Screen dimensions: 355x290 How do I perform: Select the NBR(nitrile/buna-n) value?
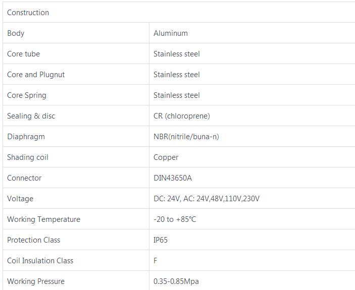pyautogui.click(x=186, y=137)
